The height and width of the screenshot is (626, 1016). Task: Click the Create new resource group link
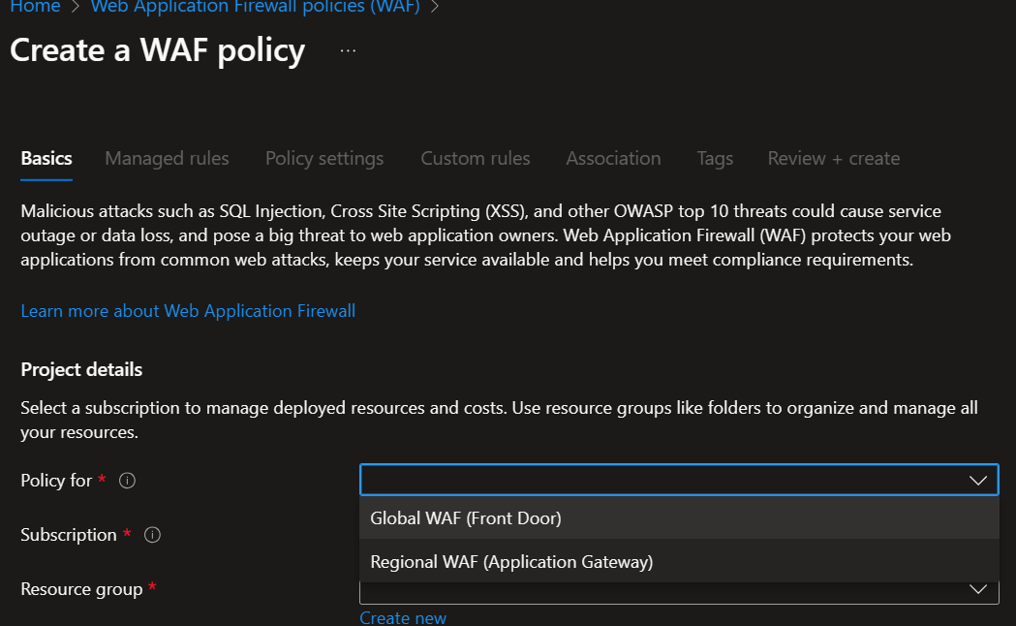(403, 617)
